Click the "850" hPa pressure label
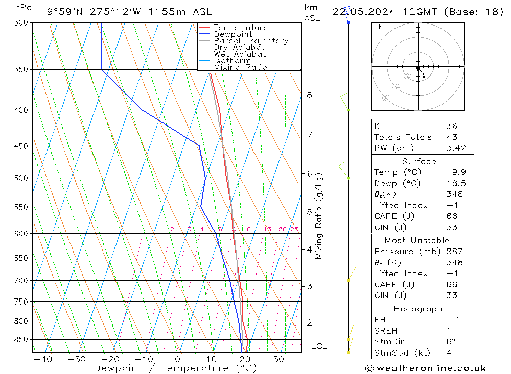Screen dimensions: 511x374 pos(21,339)
